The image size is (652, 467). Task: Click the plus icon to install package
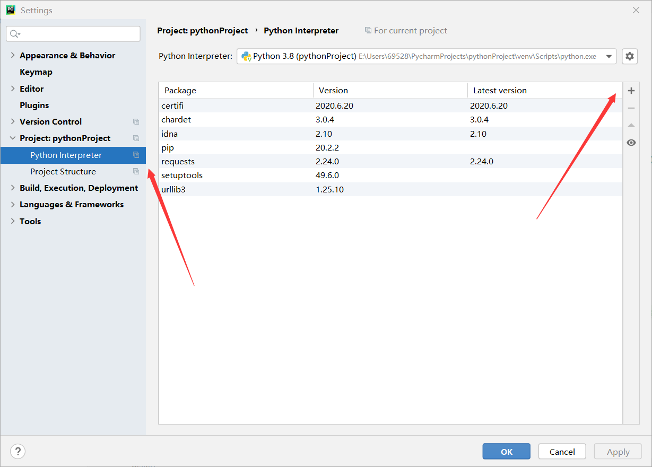point(631,91)
